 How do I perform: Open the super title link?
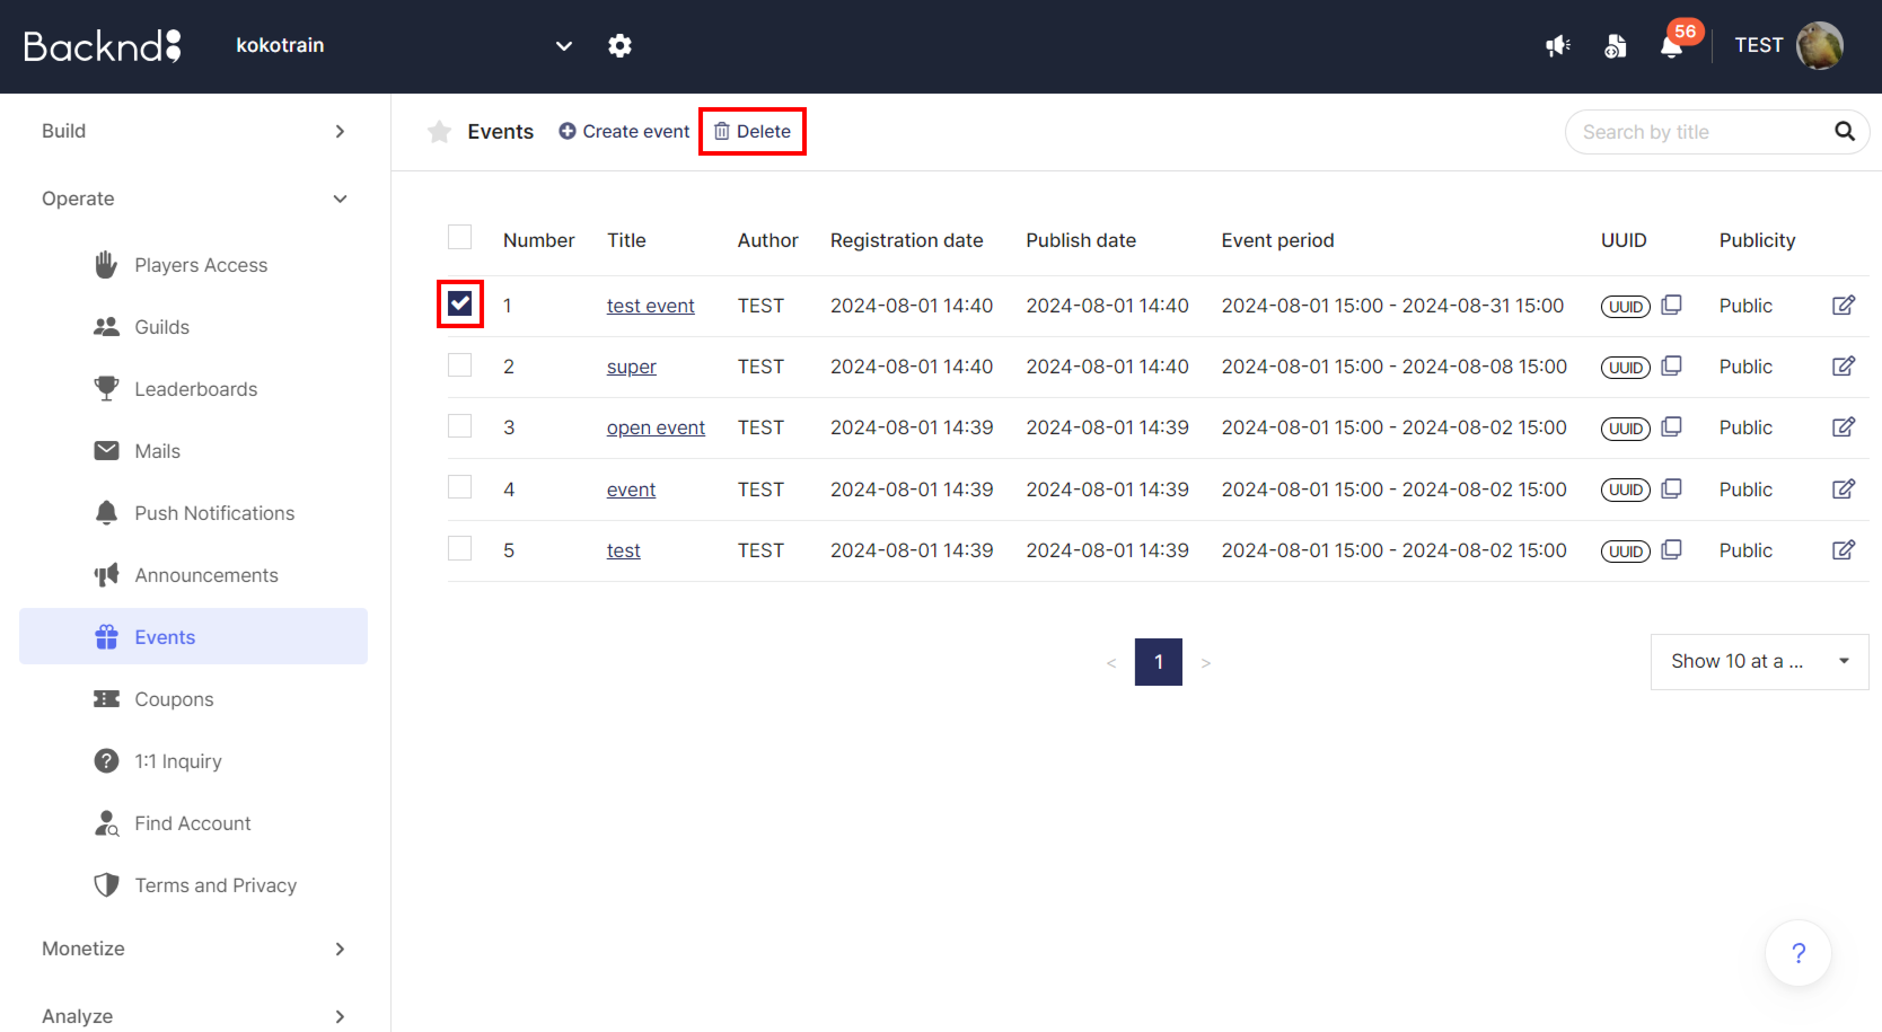coord(631,367)
